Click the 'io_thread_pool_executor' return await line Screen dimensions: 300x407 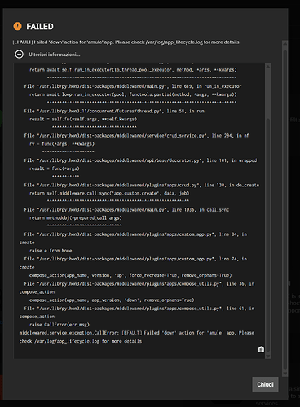point(133,69)
